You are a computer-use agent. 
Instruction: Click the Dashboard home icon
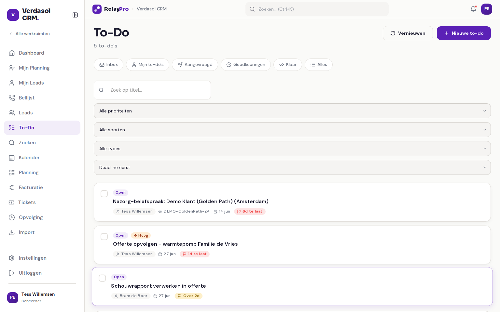point(12,53)
